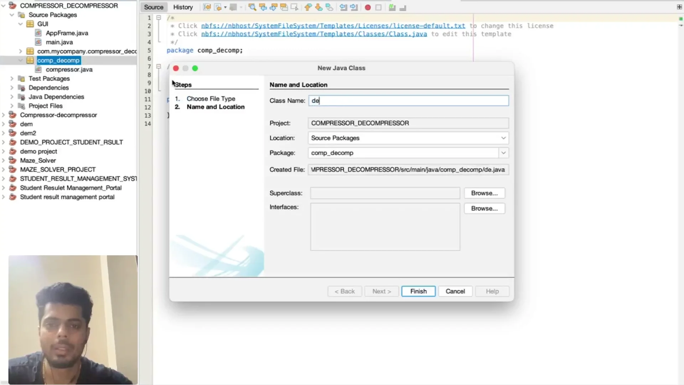Switch to the History tab
Image resolution: width=684 pixels, height=385 pixels.
click(x=183, y=7)
